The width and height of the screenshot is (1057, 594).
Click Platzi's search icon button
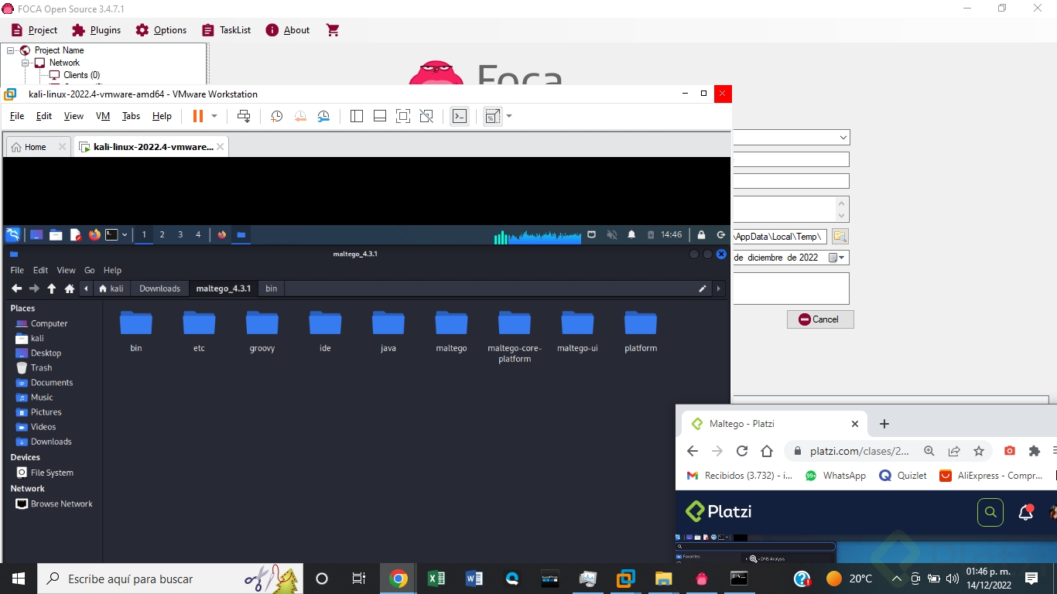pos(990,512)
